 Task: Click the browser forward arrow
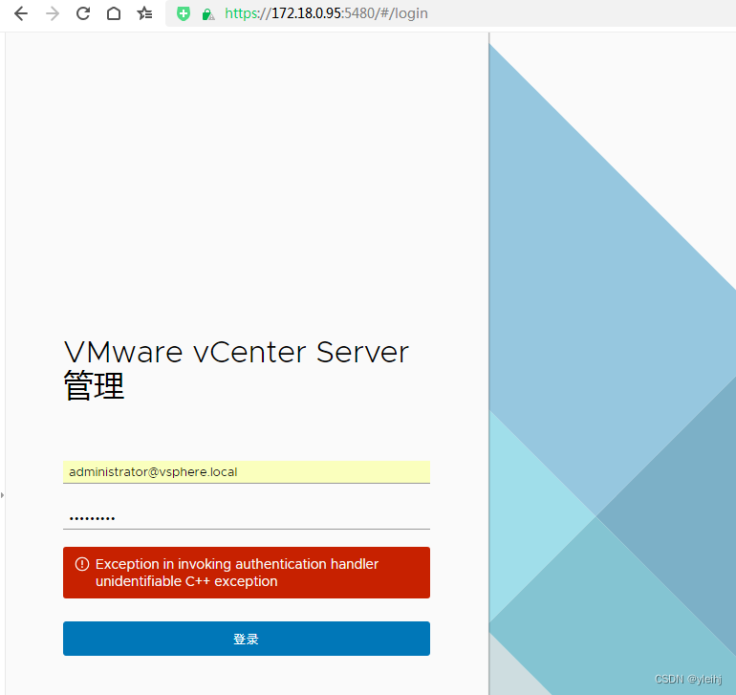tap(53, 13)
